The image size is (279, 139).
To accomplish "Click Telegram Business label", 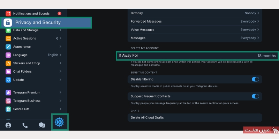I will coord(27,101).
